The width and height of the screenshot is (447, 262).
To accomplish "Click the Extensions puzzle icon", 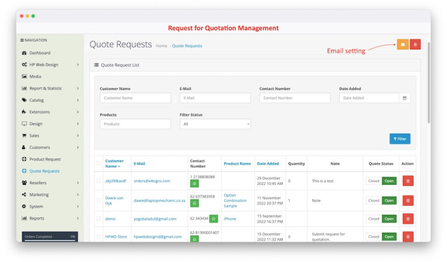I will 24,112.
